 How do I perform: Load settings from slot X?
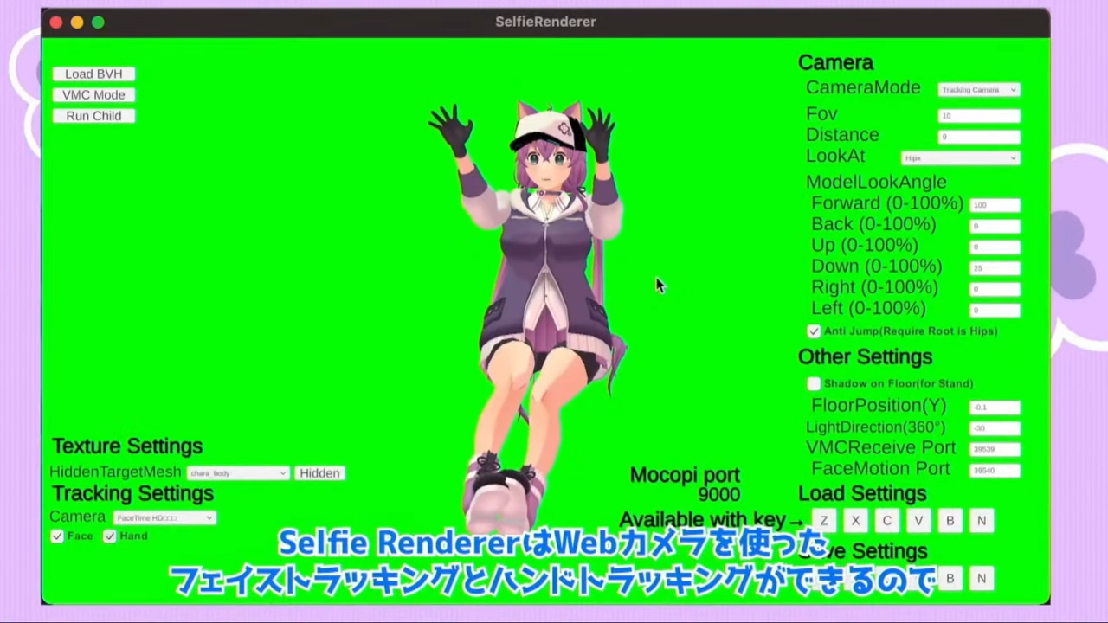coord(855,521)
